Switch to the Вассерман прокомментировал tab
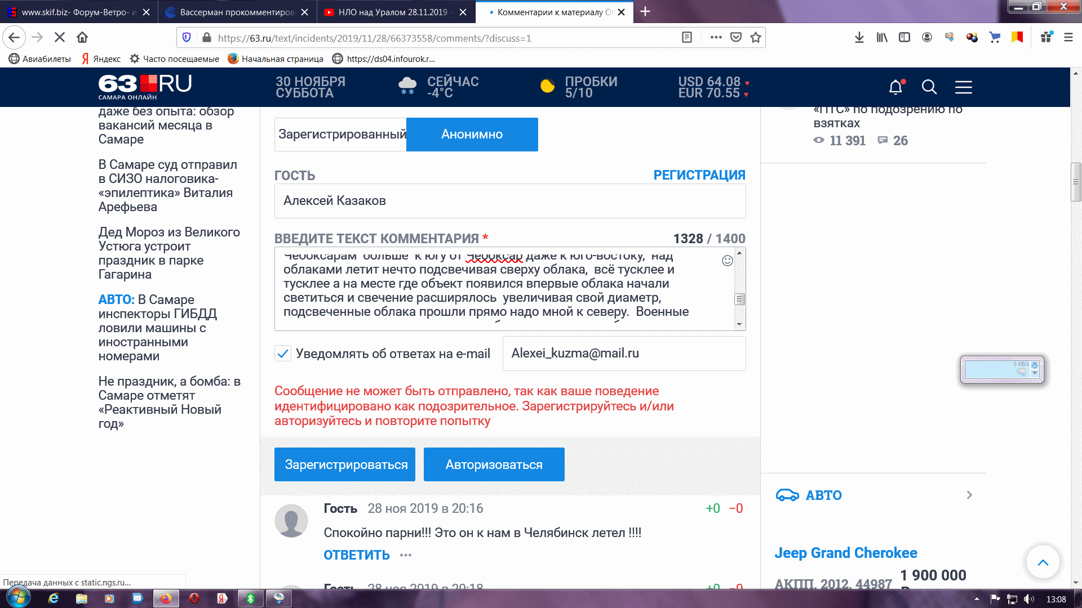1082x608 pixels. (237, 12)
